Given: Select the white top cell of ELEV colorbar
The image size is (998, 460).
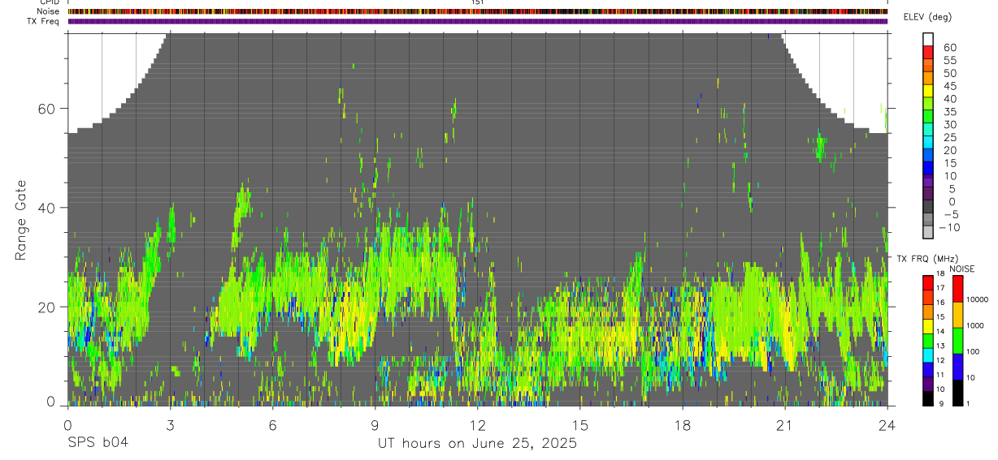Looking at the screenshot, I should click(928, 40).
